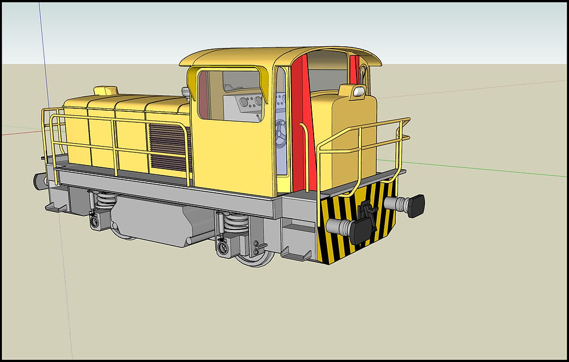Select the round control wheel inside cab
569x362 pixels.
point(281,133)
